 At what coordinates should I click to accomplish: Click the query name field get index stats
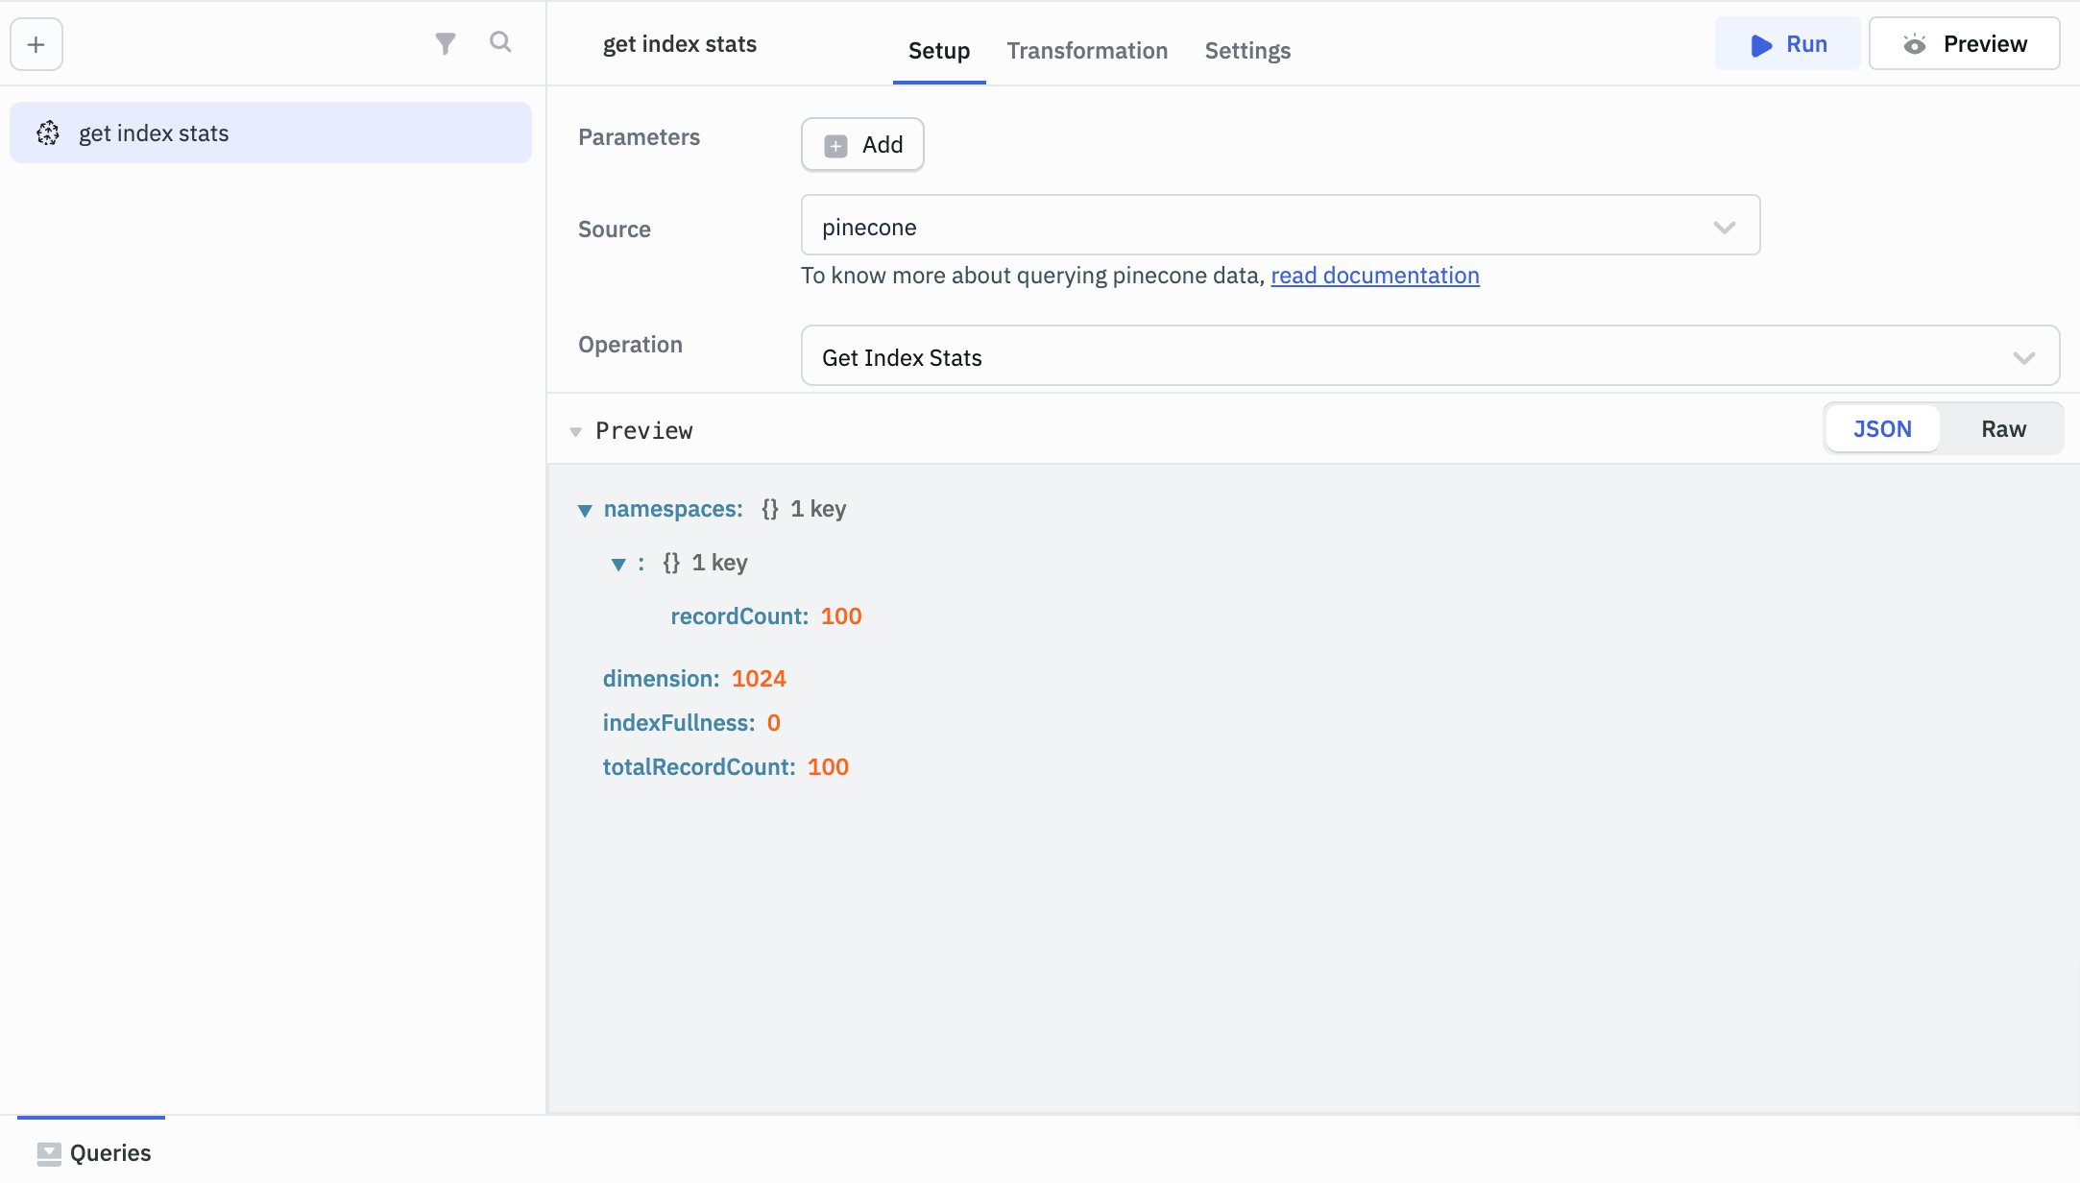(680, 44)
